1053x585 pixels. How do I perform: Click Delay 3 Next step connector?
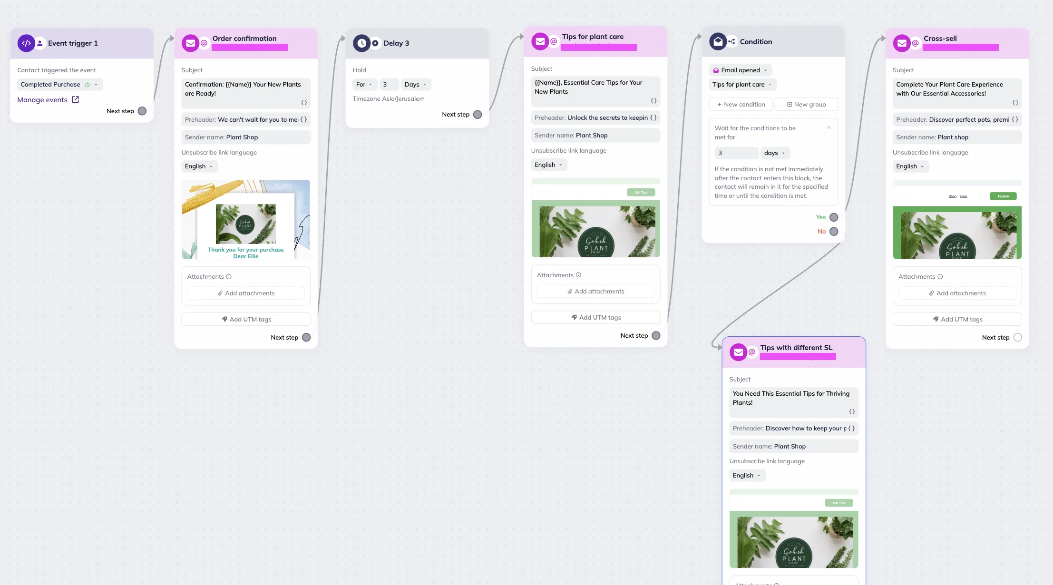[x=478, y=115]
